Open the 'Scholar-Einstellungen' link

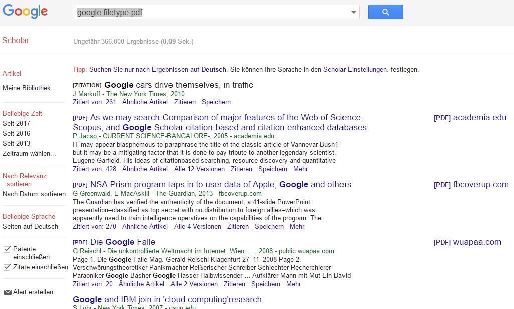point(355,70)
